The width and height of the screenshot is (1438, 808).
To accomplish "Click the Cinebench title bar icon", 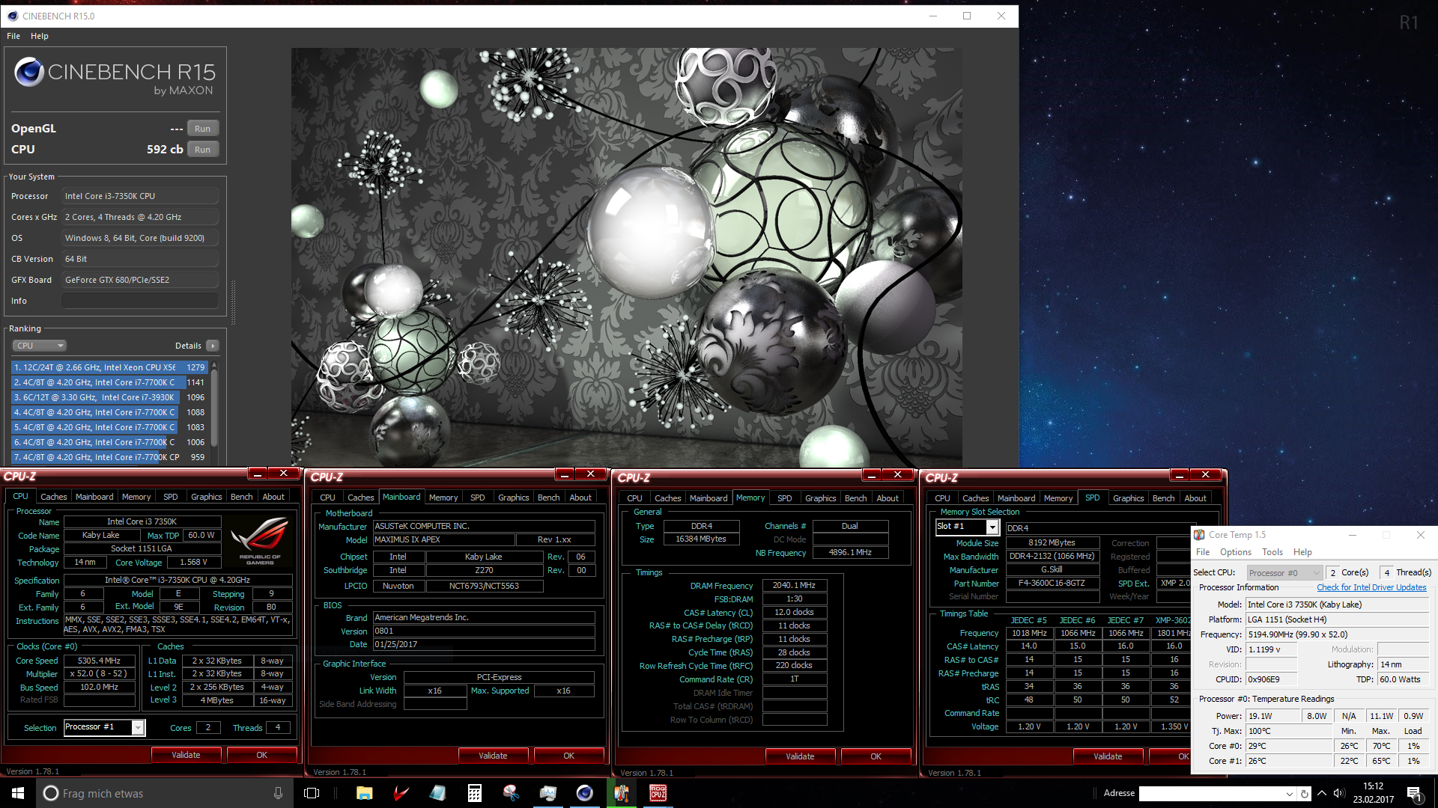I will coord(12,16).
